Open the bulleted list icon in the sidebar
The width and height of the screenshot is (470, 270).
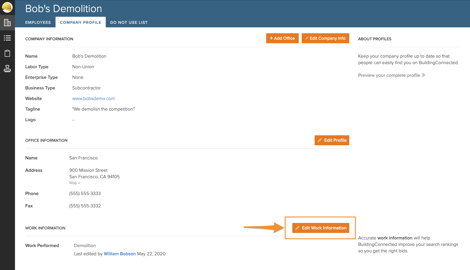click(7, 38)
